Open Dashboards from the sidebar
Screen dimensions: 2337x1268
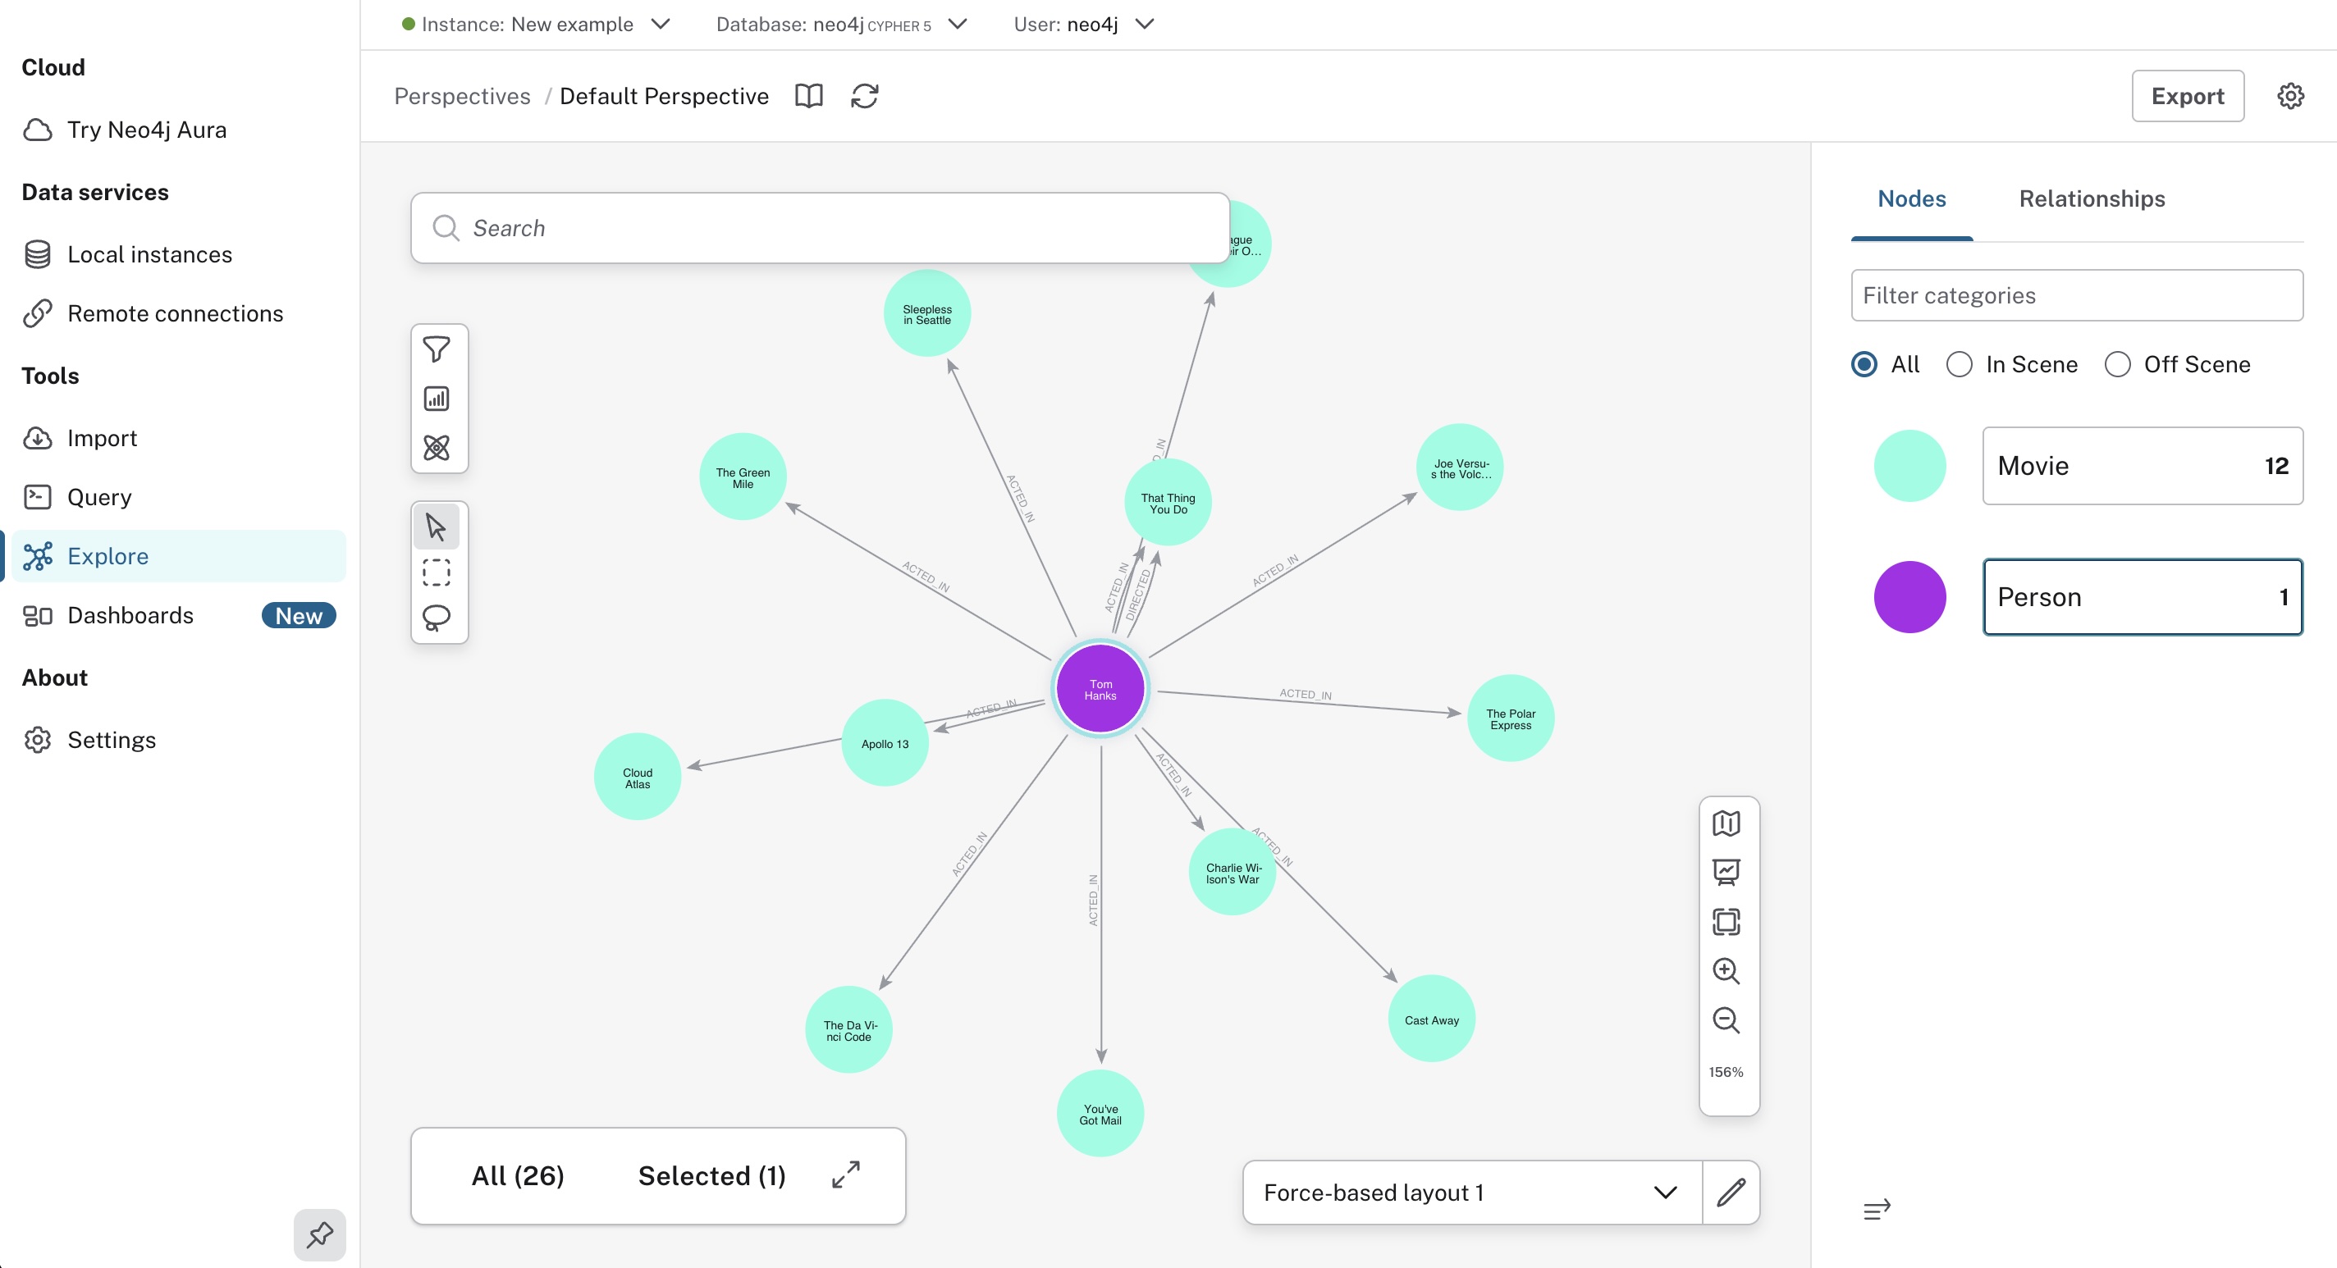tap(130, 615)
